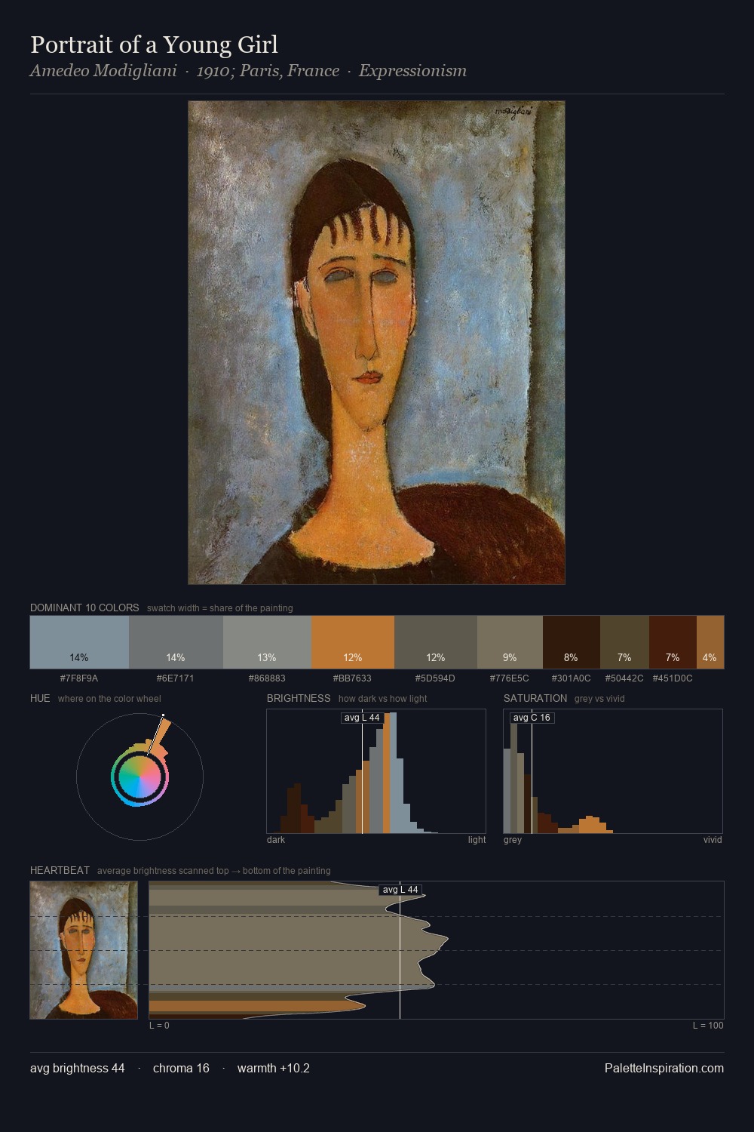Click the heartbeat brightness profile chart
The width and height of the screenshot is (754, 1132).
click(437, 950)
